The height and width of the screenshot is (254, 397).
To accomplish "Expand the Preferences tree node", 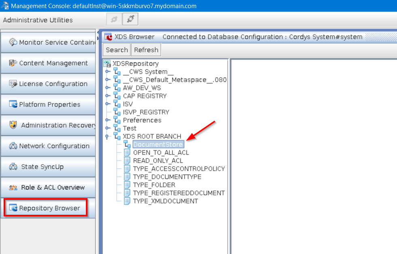I will point(107,120).
